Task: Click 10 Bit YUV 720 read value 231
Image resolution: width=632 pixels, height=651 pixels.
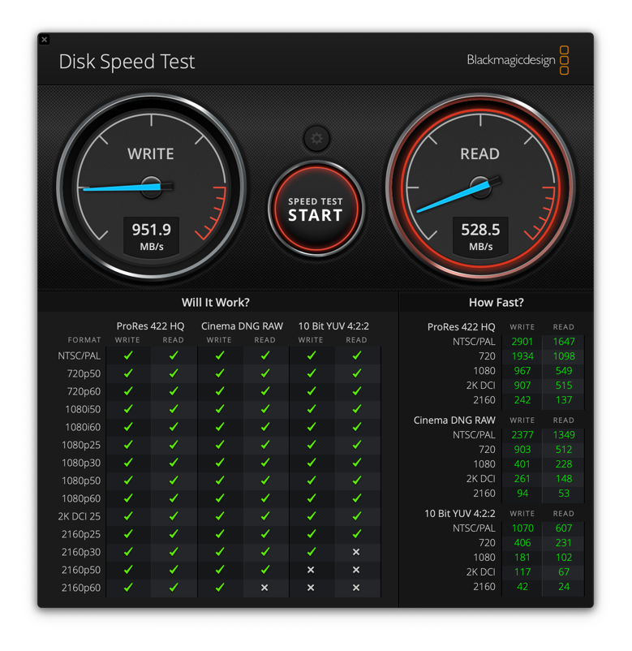Action: [x=564, y=543]
